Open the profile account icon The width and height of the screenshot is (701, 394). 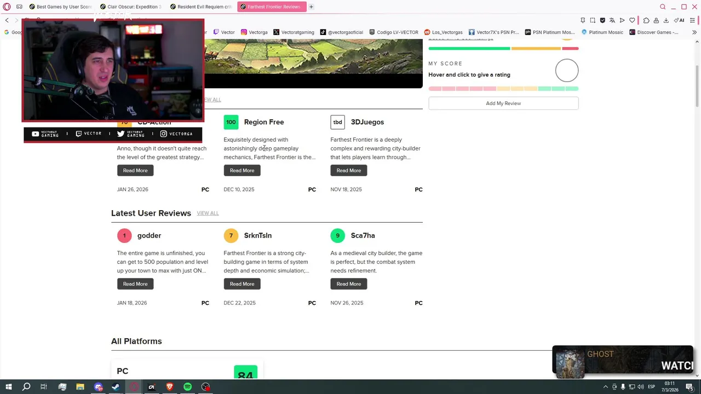click(x=656, y=20)
